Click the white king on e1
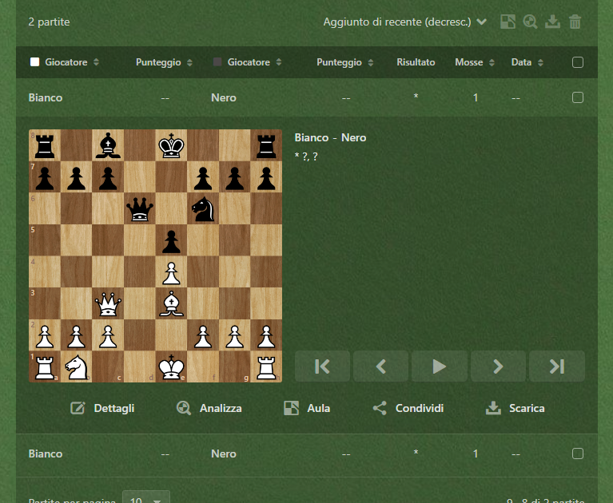The image size is (613, 503). pos(171,366)
